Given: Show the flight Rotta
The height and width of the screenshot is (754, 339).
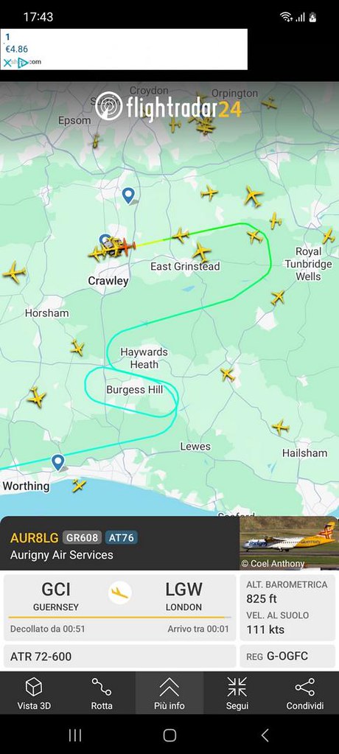Looking at the screenshot, I should [x=102, y=693].
